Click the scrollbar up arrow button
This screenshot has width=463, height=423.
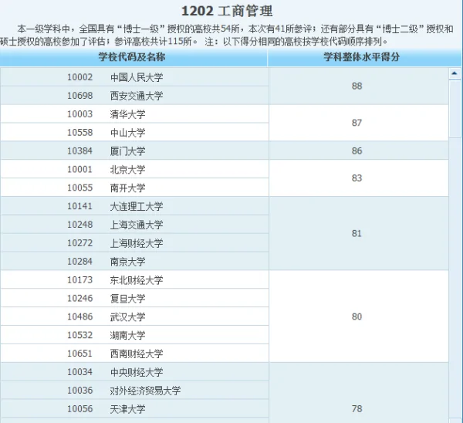(x=455, y=73)
